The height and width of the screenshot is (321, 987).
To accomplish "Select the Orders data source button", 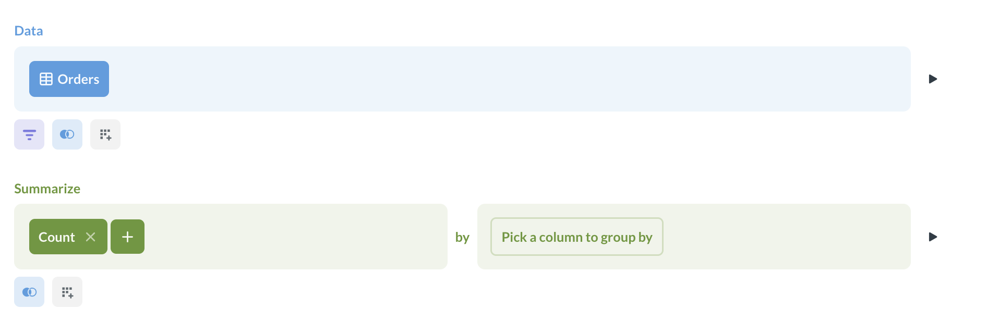I will point(69,79).
